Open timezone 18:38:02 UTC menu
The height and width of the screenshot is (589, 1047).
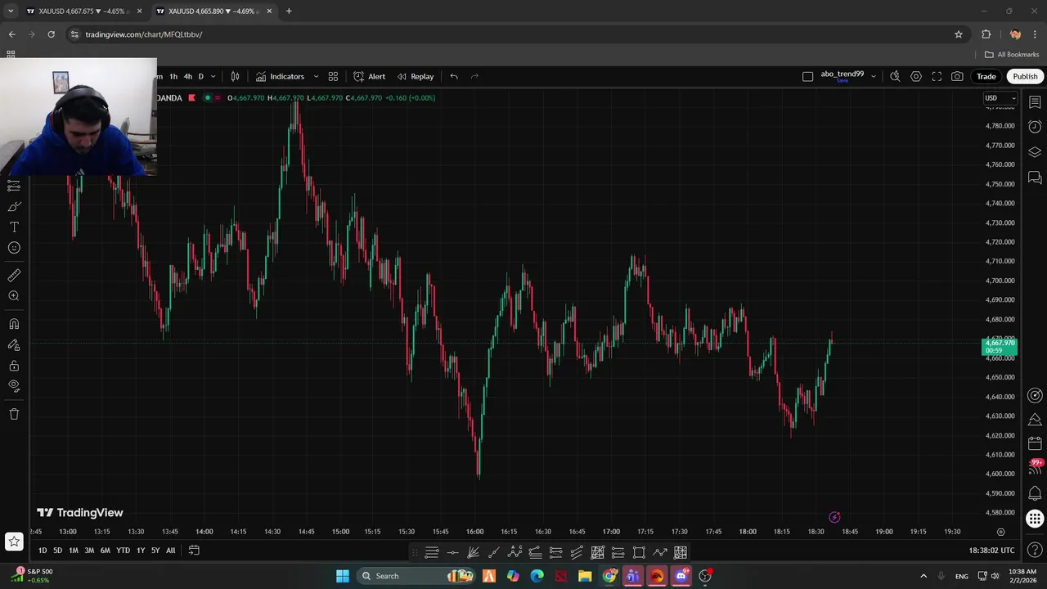pos(991,551)
